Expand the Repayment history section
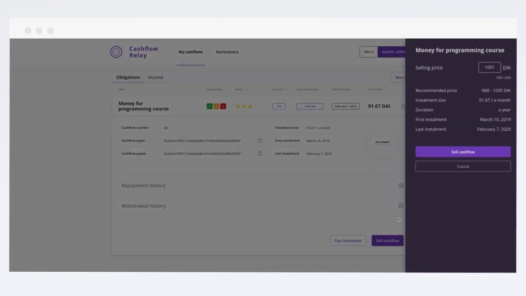This screenshot has height=296, width=526. point(401,185)
